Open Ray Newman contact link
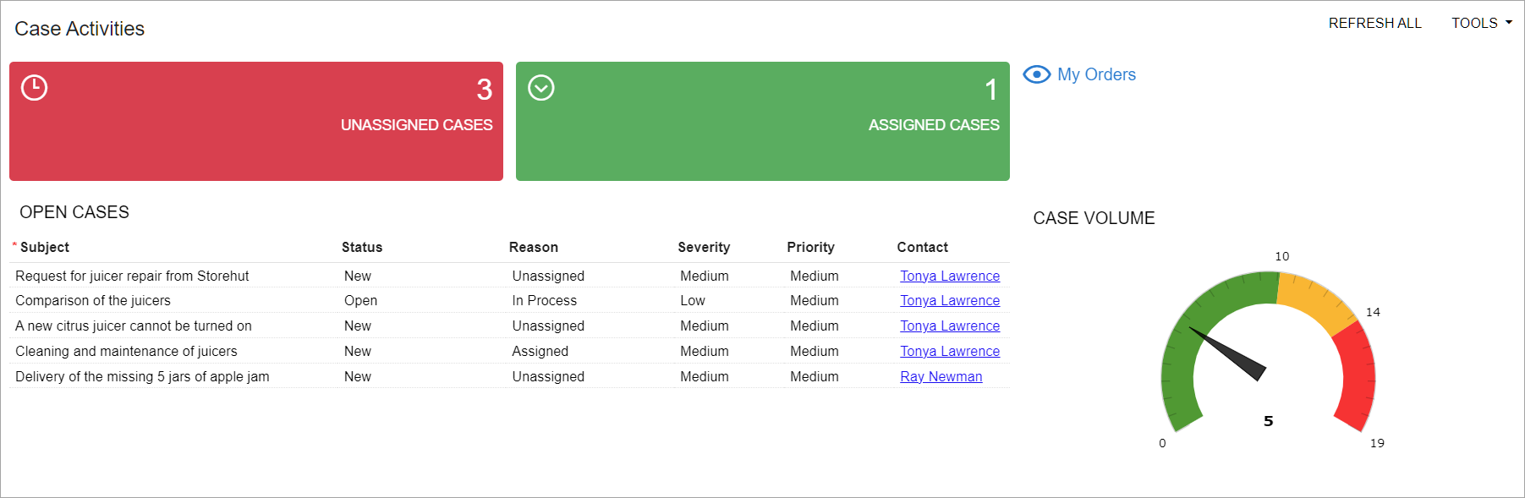Image resolution: width=1525 pixels, height=498 pixels. [941, 376]
